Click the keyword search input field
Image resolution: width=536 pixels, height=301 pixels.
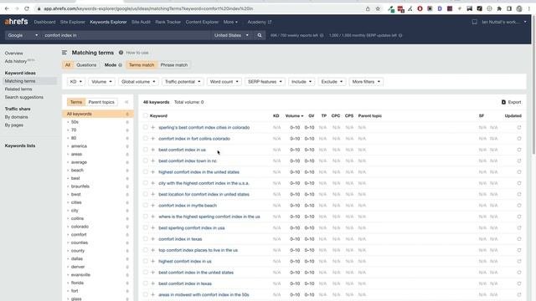click(126, 35)
